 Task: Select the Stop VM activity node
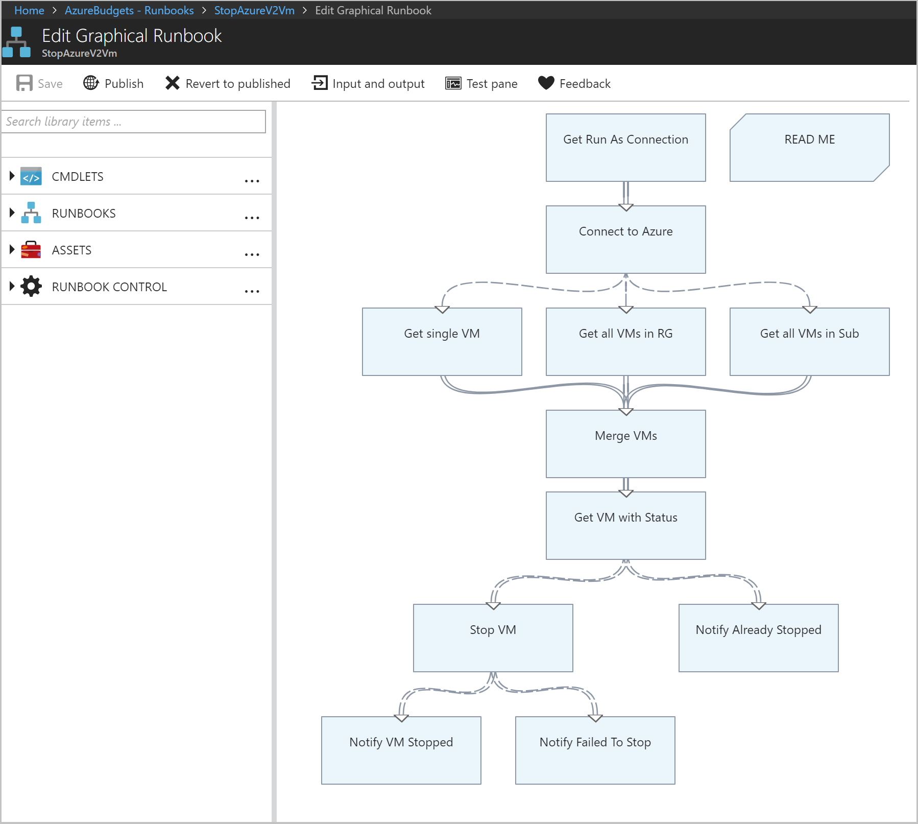[493, 638]
